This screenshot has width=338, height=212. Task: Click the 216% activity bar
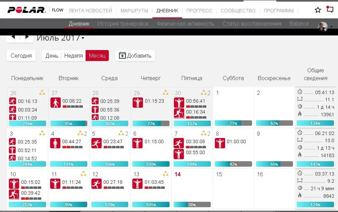click(27, 123)
